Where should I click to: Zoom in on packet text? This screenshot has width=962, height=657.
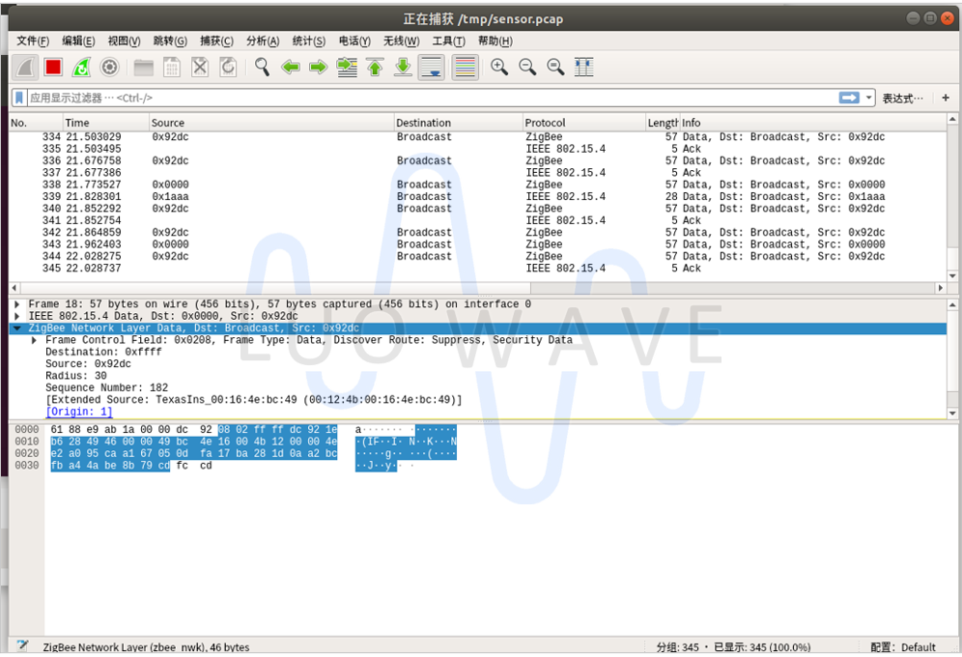tap(499, 67)
